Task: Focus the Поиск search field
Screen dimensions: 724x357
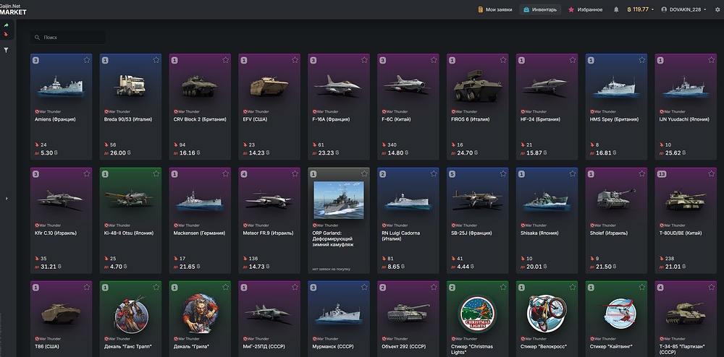Action: [68, 38]
